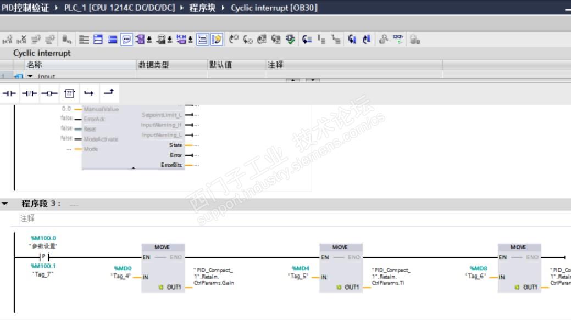Click Go to previous error icon

pyautogui.click(x=234, y=40)
